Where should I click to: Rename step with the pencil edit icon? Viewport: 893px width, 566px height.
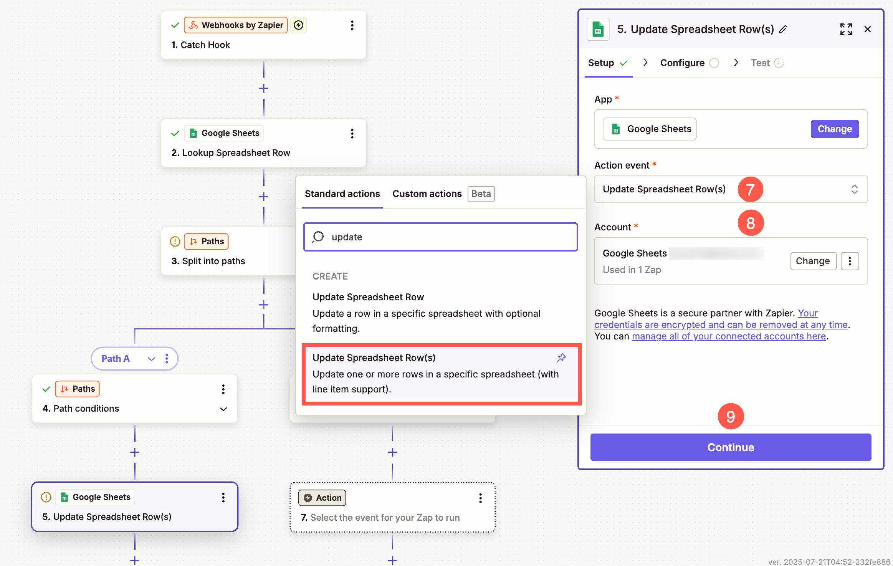(x=783, y=30)
